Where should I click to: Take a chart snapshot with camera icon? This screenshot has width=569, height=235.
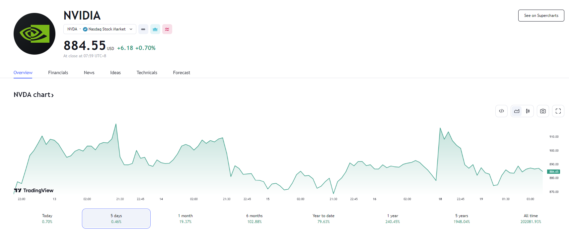tap(543, 111)
